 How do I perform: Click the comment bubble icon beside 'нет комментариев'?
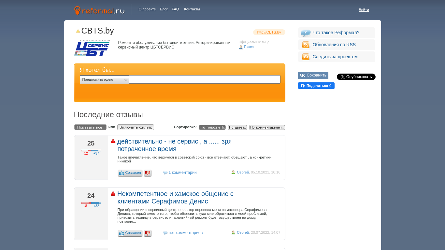165,233
